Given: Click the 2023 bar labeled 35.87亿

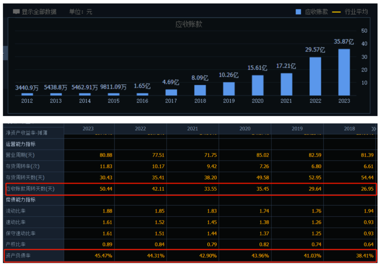Looking at the screenshot, I should pos(344,72).
